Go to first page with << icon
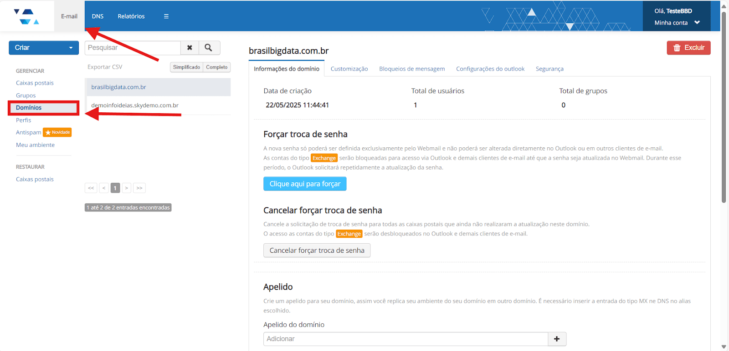 tap(91, 188)
